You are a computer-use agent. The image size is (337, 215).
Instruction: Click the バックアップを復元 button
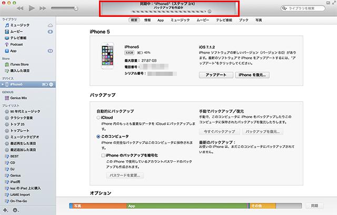(262, 132)
